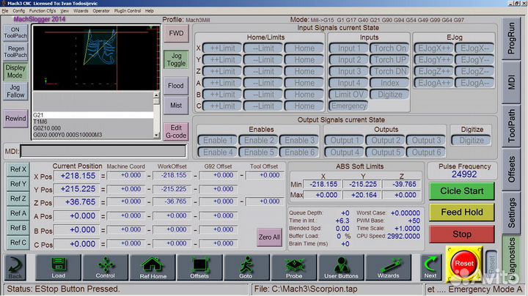Open User Buttons icon

340,268
